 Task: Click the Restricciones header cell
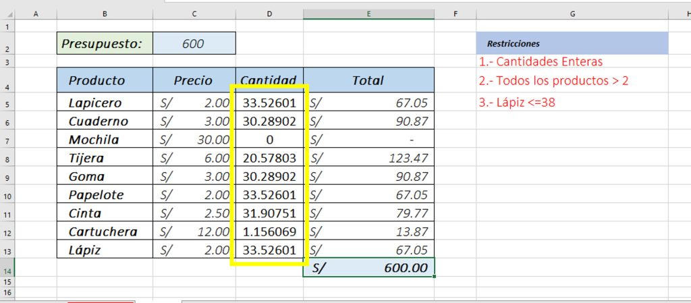(572, 43)
